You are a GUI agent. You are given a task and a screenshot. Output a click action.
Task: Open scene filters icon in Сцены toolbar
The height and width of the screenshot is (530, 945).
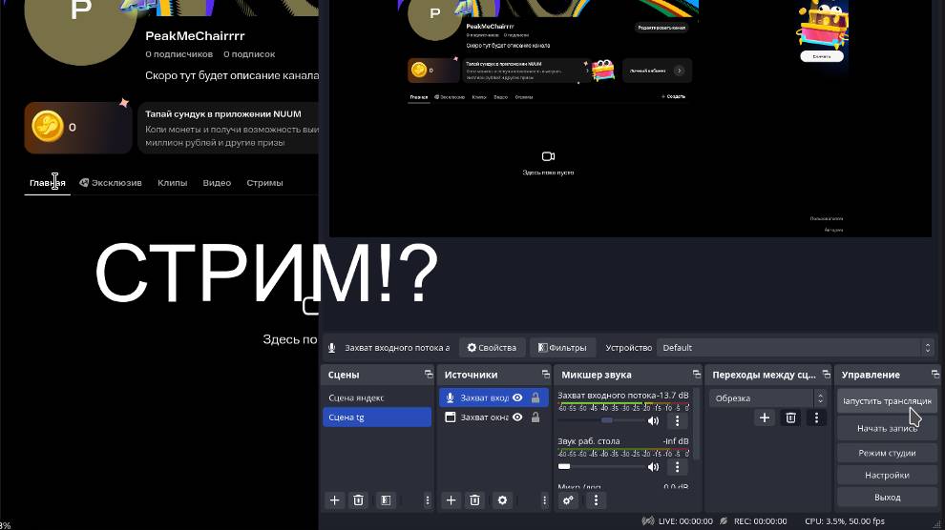click(386, 499)
